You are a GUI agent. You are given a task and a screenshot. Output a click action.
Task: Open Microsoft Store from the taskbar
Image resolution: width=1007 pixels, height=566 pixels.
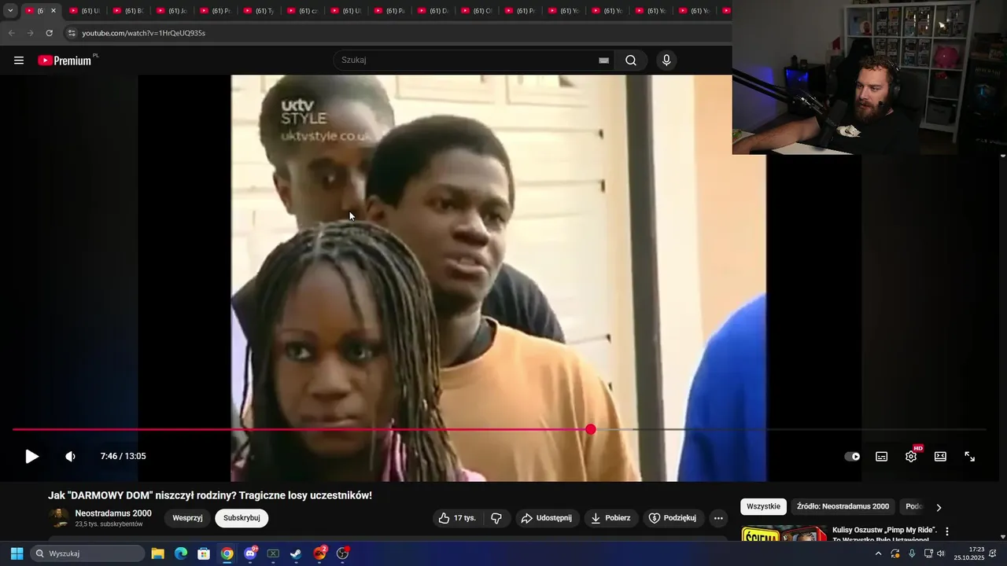click(204, 553)
